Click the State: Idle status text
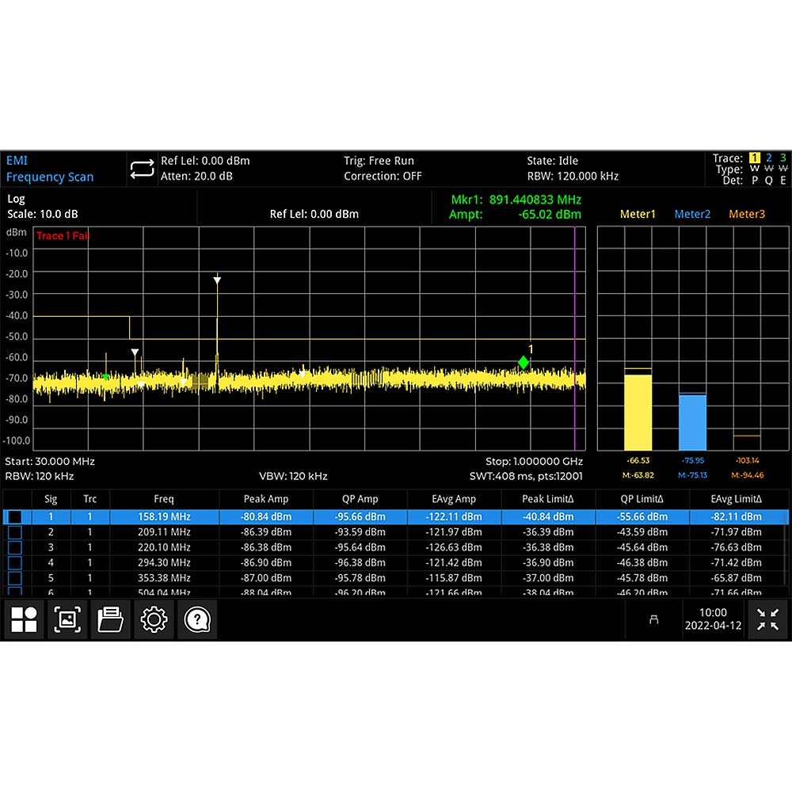The height and width of the screenshot is (792, 792). [552, 161]
